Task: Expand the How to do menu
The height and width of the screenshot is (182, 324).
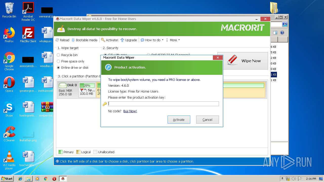Action: [x=152, y=40]
